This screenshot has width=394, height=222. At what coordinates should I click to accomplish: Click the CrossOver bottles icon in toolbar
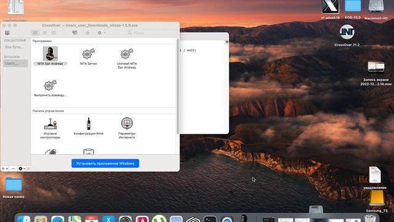coord(7,33)
